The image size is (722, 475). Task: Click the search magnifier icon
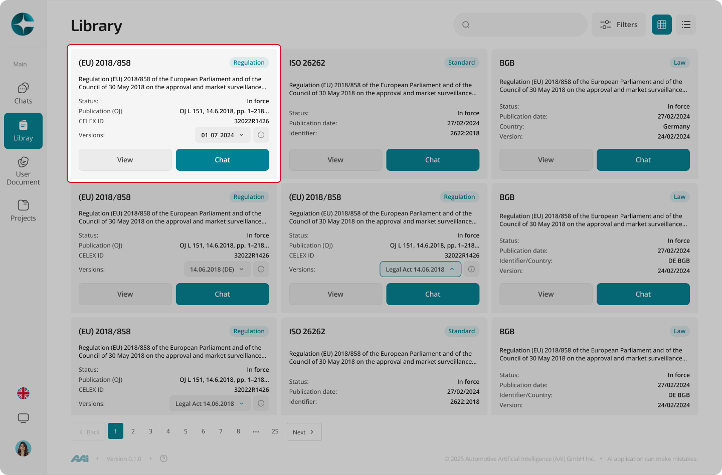[x=466, y=25]
